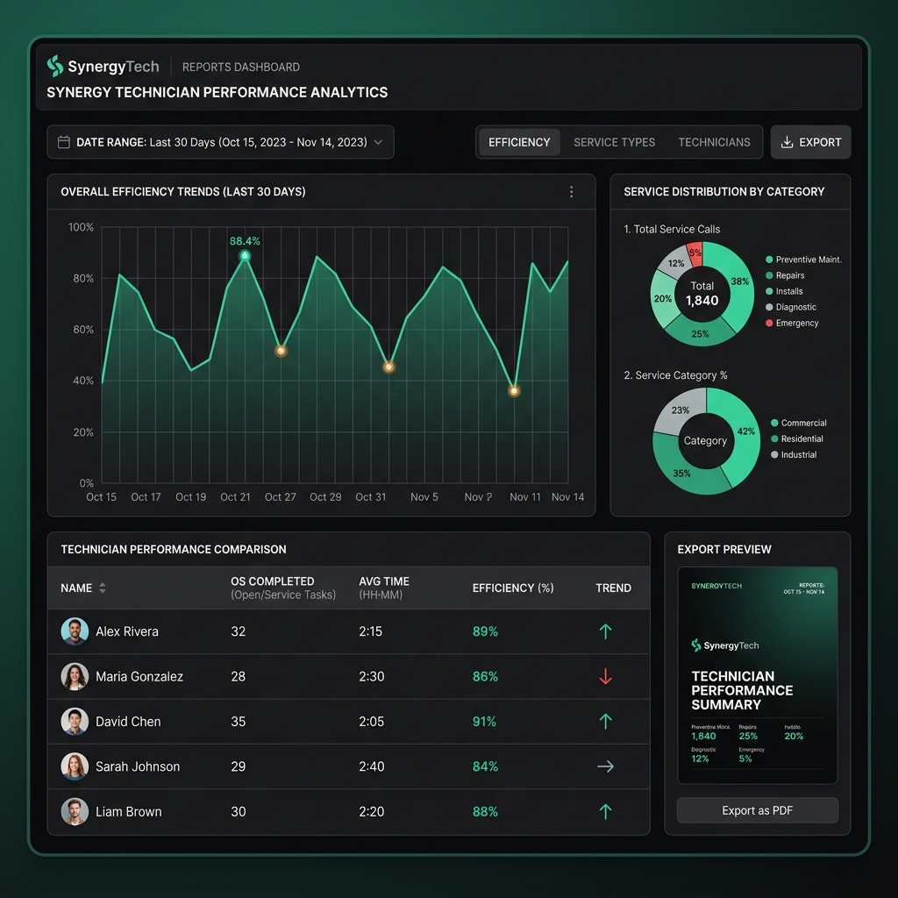This screenshot has width=898, height=898.
Task: Click Sarah Johnson's avatar
Action: pyautogui.click(x=75, y=766)
